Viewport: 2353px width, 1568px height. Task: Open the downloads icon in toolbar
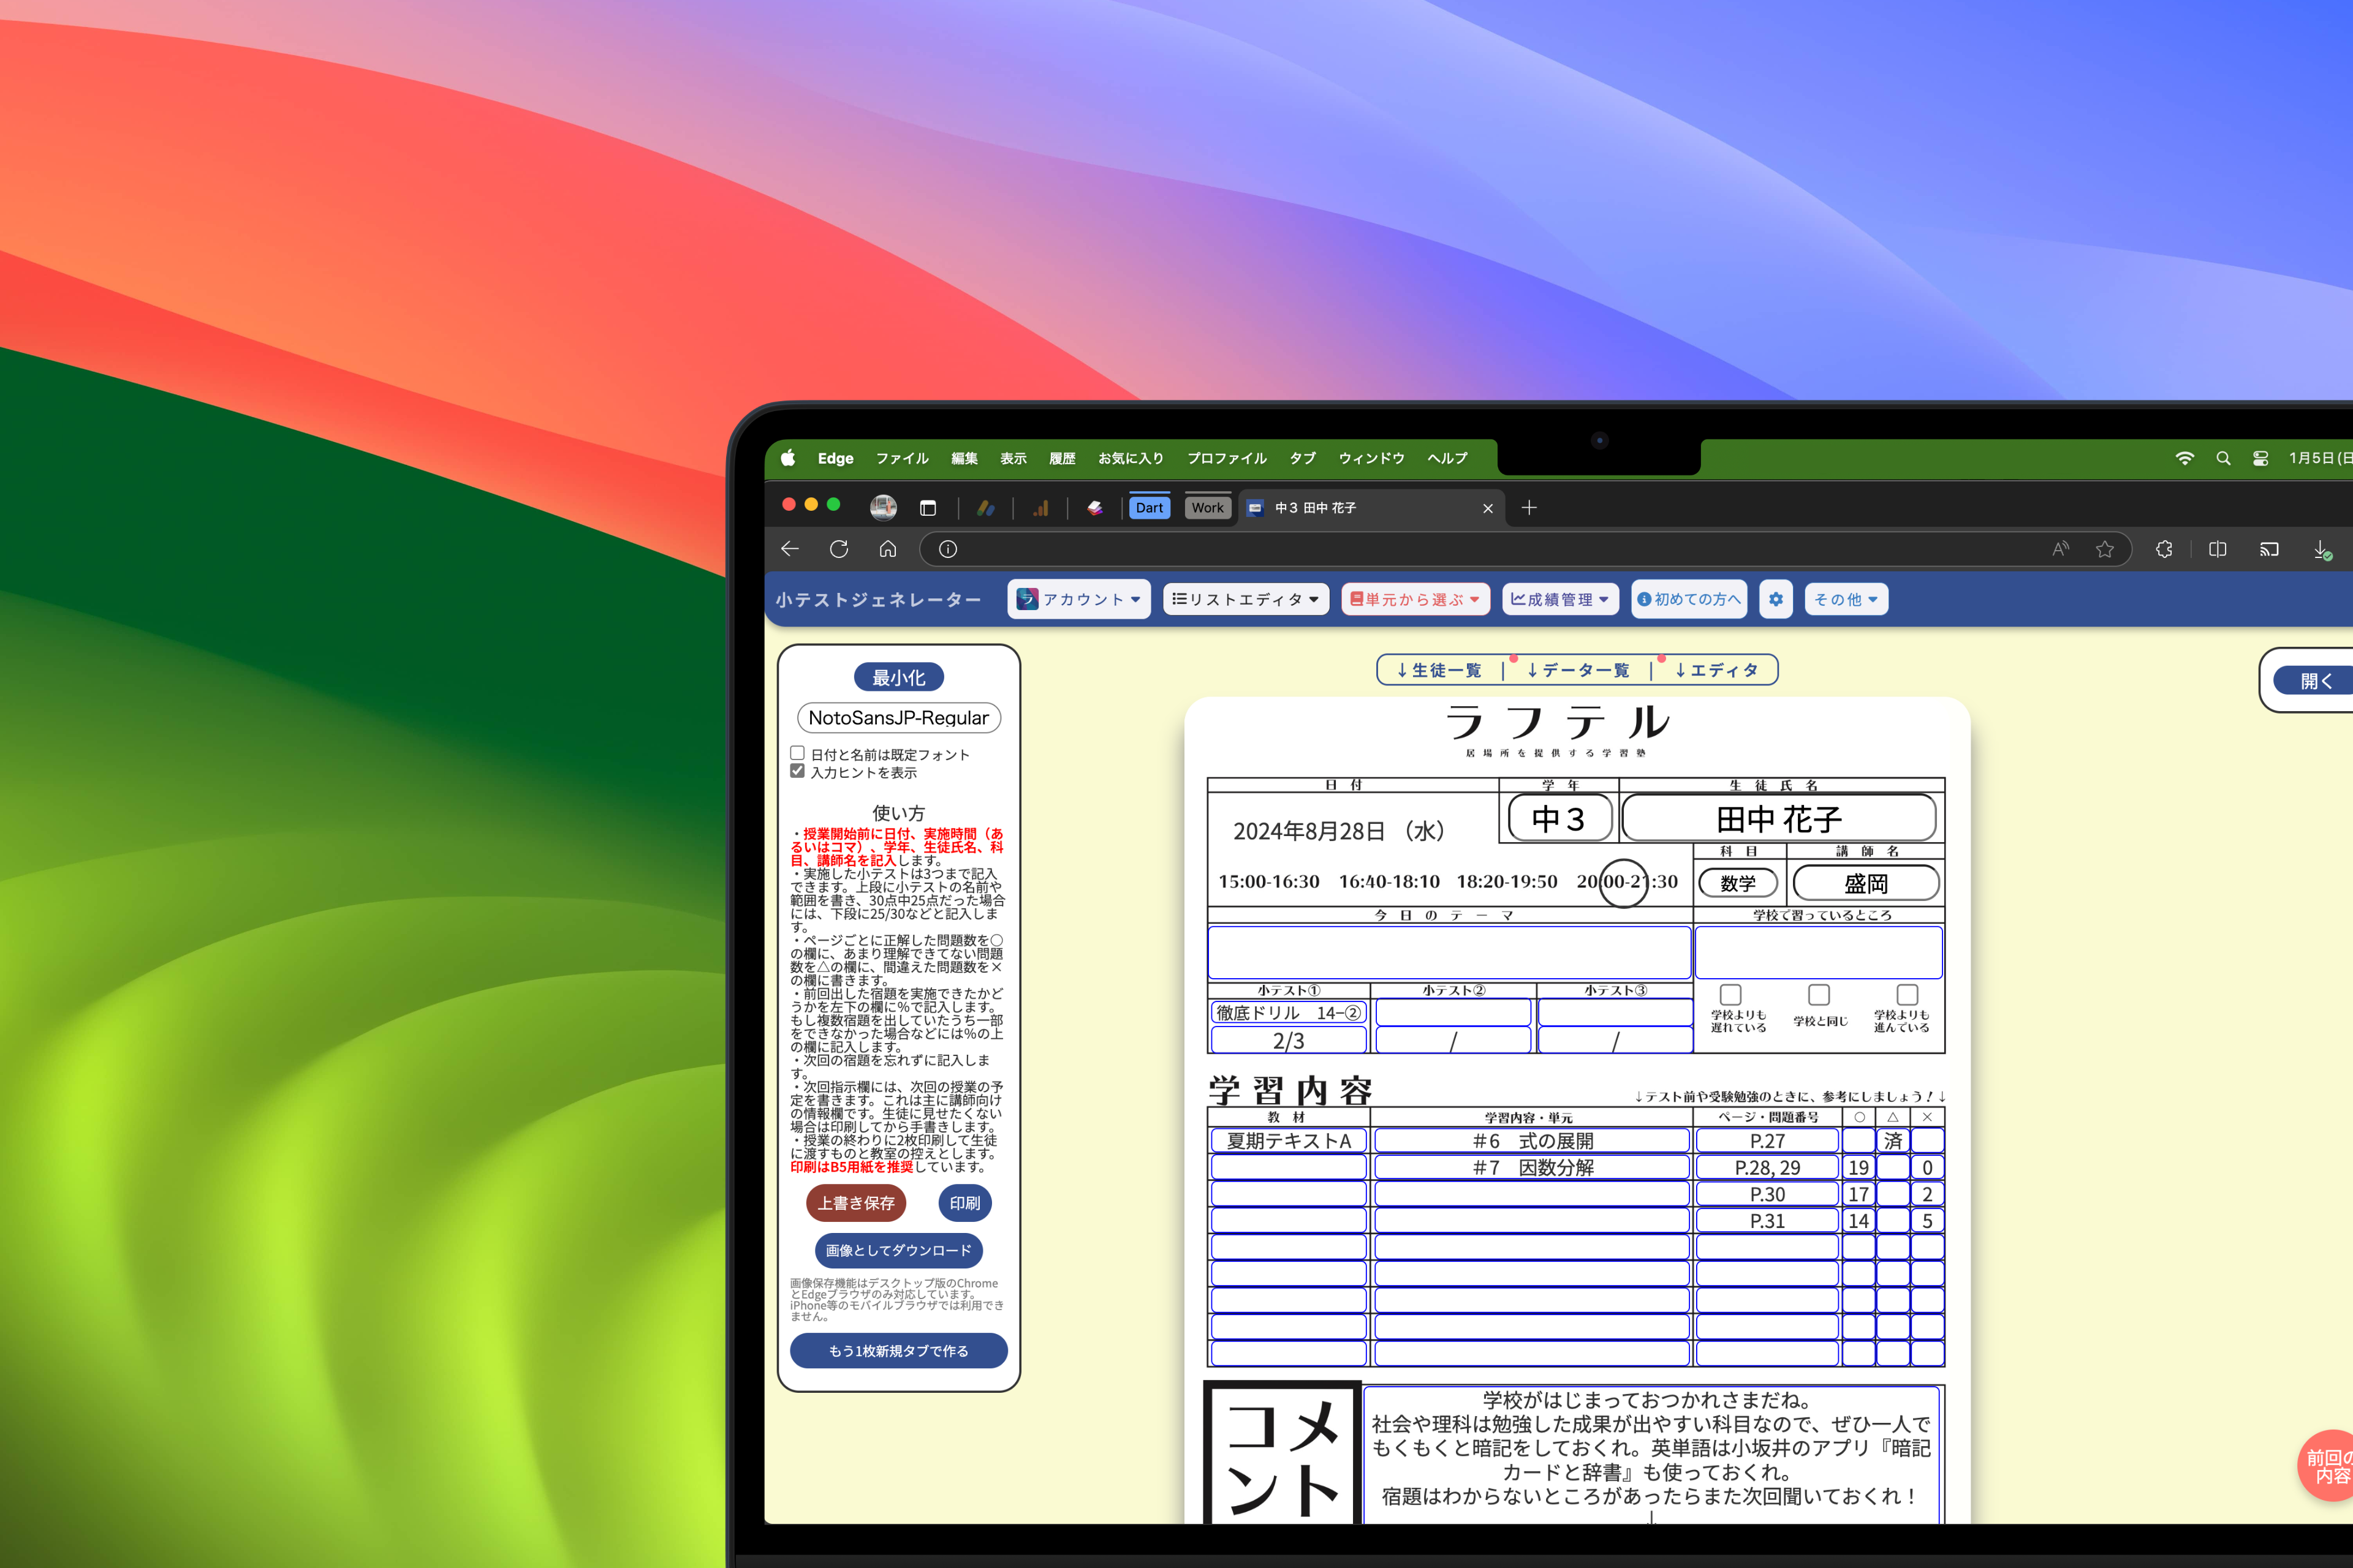(2321, 549)
